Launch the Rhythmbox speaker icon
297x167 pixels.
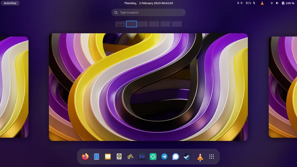click(x=119, y=157)
